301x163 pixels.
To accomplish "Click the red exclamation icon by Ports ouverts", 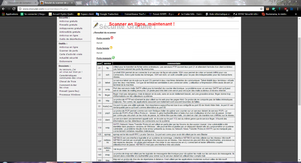I will point(112,38).
